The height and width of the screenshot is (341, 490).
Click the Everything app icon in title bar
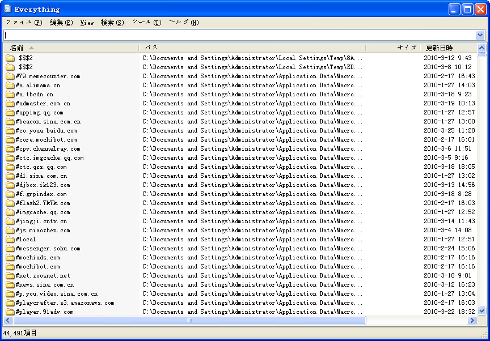8,9
